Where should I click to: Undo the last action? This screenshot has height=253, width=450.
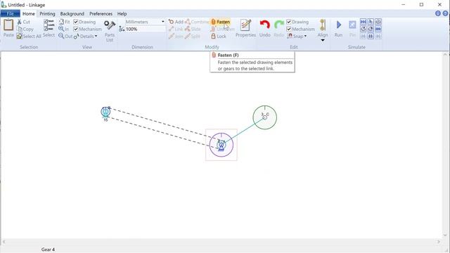tap(264, 28)
